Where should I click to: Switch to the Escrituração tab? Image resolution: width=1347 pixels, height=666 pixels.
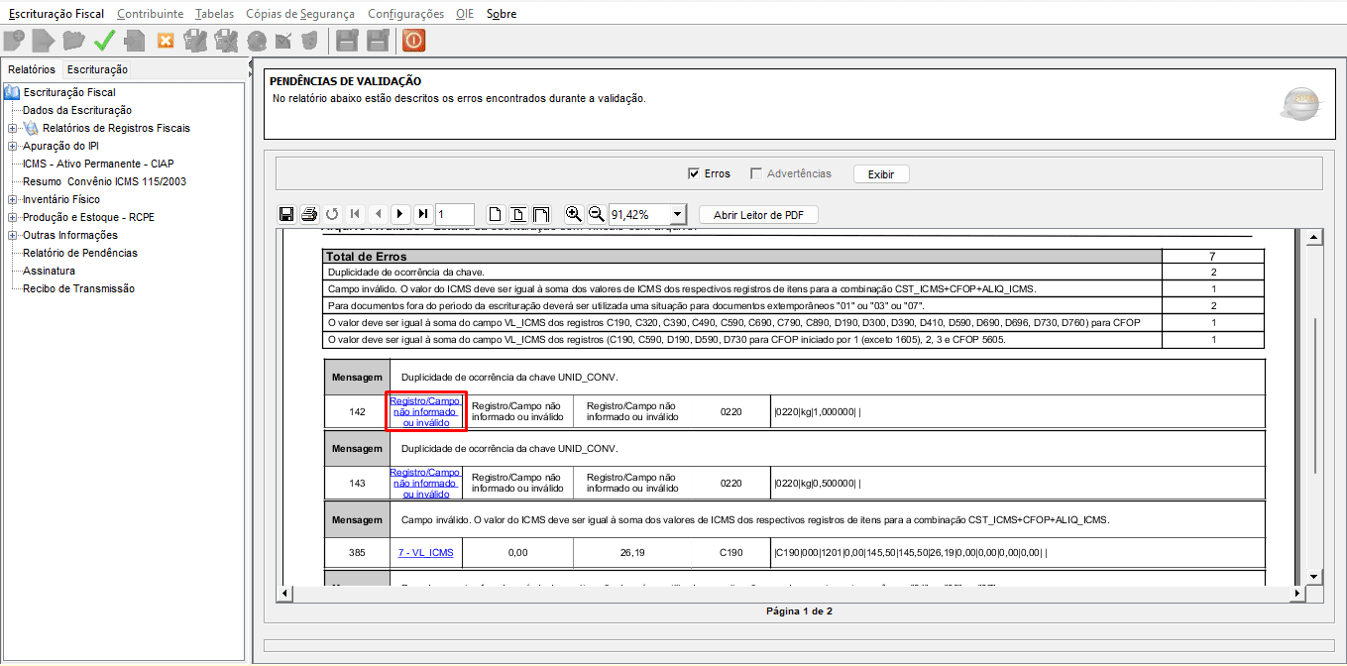(97, 69)
